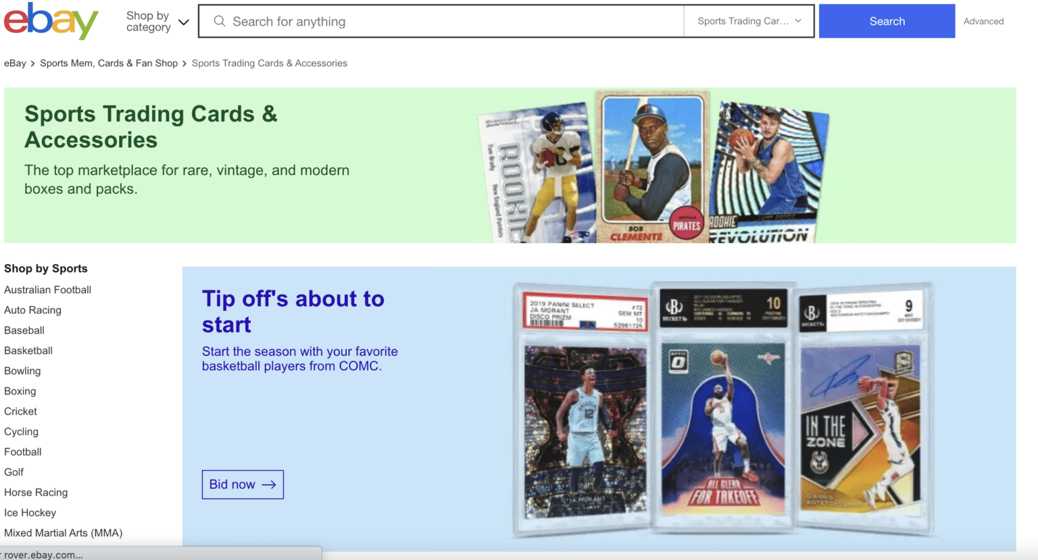Click the Bob Clemente Pirates card image
The width and height of the screenshot is (1038, 560).
click(x=652, y=167)
